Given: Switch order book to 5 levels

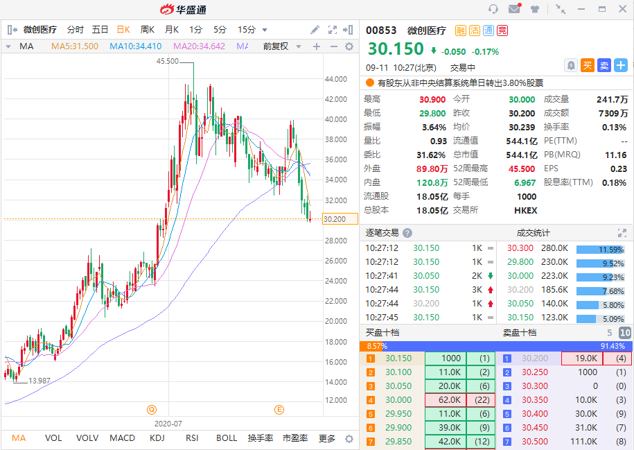Looking at the screenshot, I should coord(609,333).
